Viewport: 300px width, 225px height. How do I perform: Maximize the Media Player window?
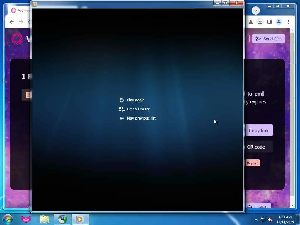click(226, 3)
